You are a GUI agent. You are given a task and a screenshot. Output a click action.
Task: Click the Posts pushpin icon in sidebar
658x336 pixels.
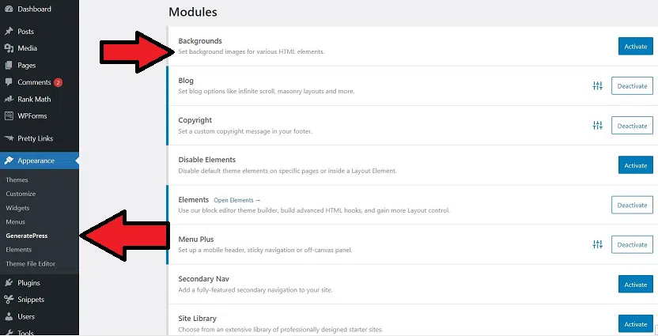(9, 32)
